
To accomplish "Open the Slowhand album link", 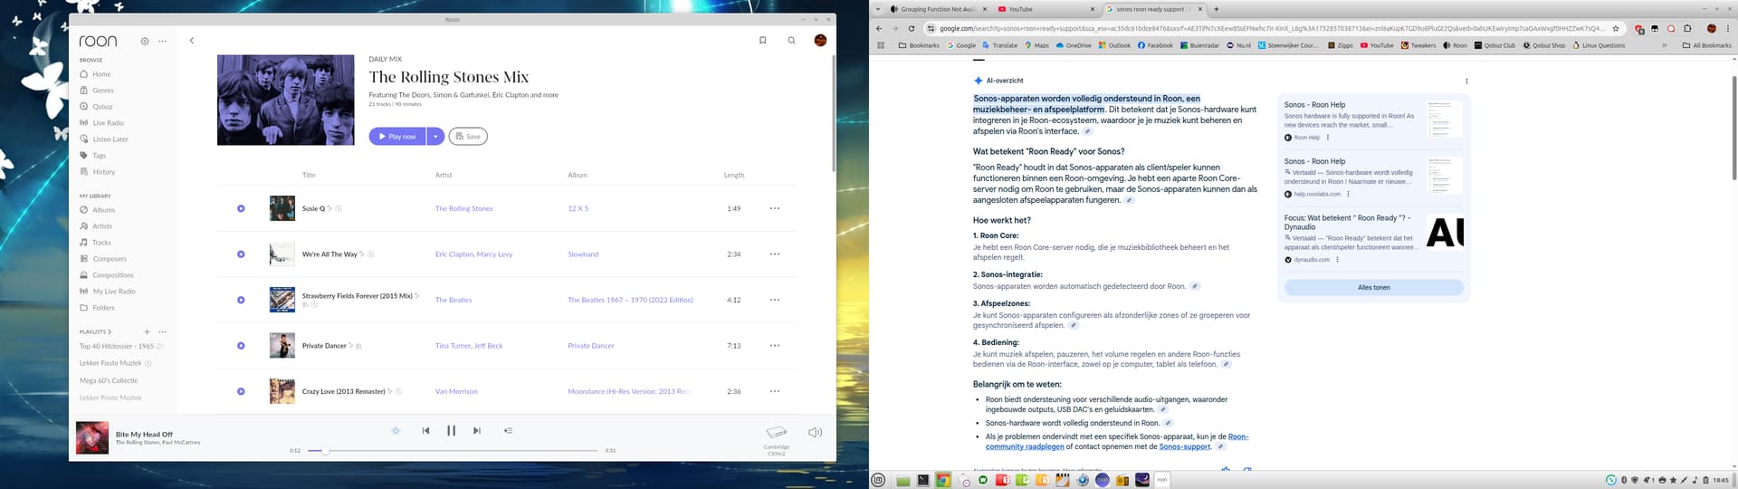I will [x=583, y=254].
